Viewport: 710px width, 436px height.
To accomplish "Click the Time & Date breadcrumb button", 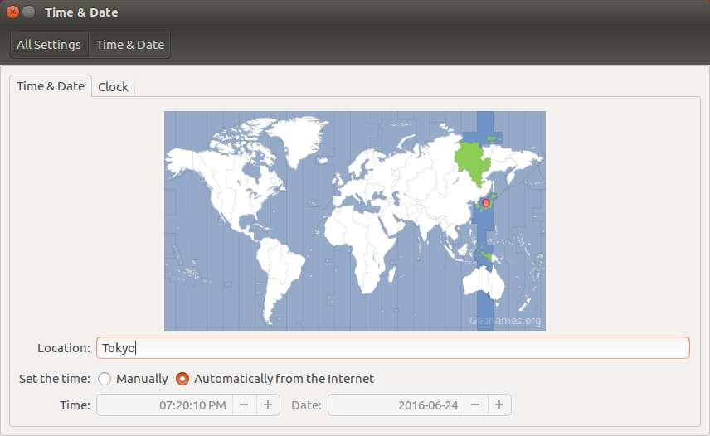I will point(130,45).
